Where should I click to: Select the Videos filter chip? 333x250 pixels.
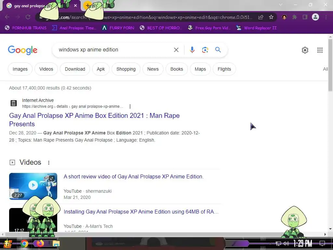click(x=46, y=69)
